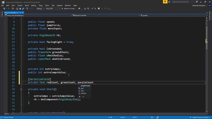The height and width of the screenshot is (119, 212).
Task: Click the yellow notifications filter flag
Action: click(x=165, y=2)
